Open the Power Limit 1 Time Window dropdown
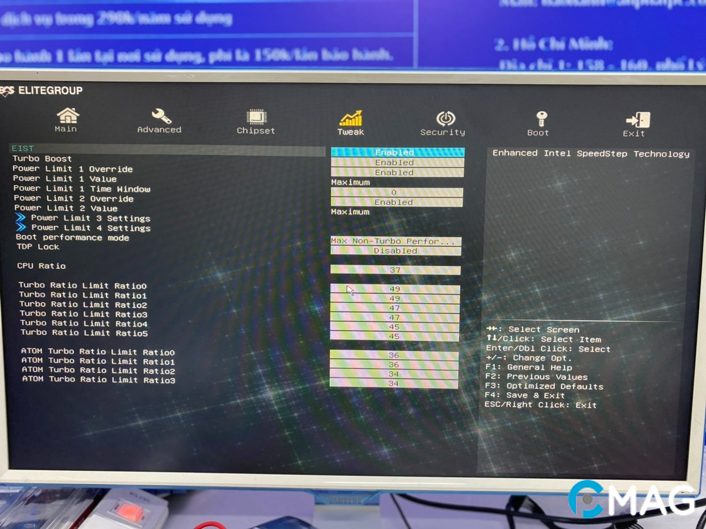The width and height of the screenshot is (706, 529). tap(394, 192)
